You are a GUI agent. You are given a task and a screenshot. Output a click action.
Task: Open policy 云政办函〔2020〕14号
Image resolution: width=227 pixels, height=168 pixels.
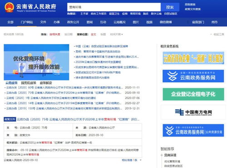64,103
